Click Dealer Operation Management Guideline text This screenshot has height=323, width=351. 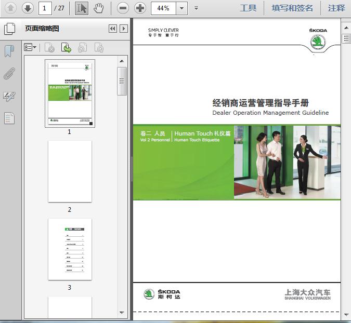(x=270, y=113)
